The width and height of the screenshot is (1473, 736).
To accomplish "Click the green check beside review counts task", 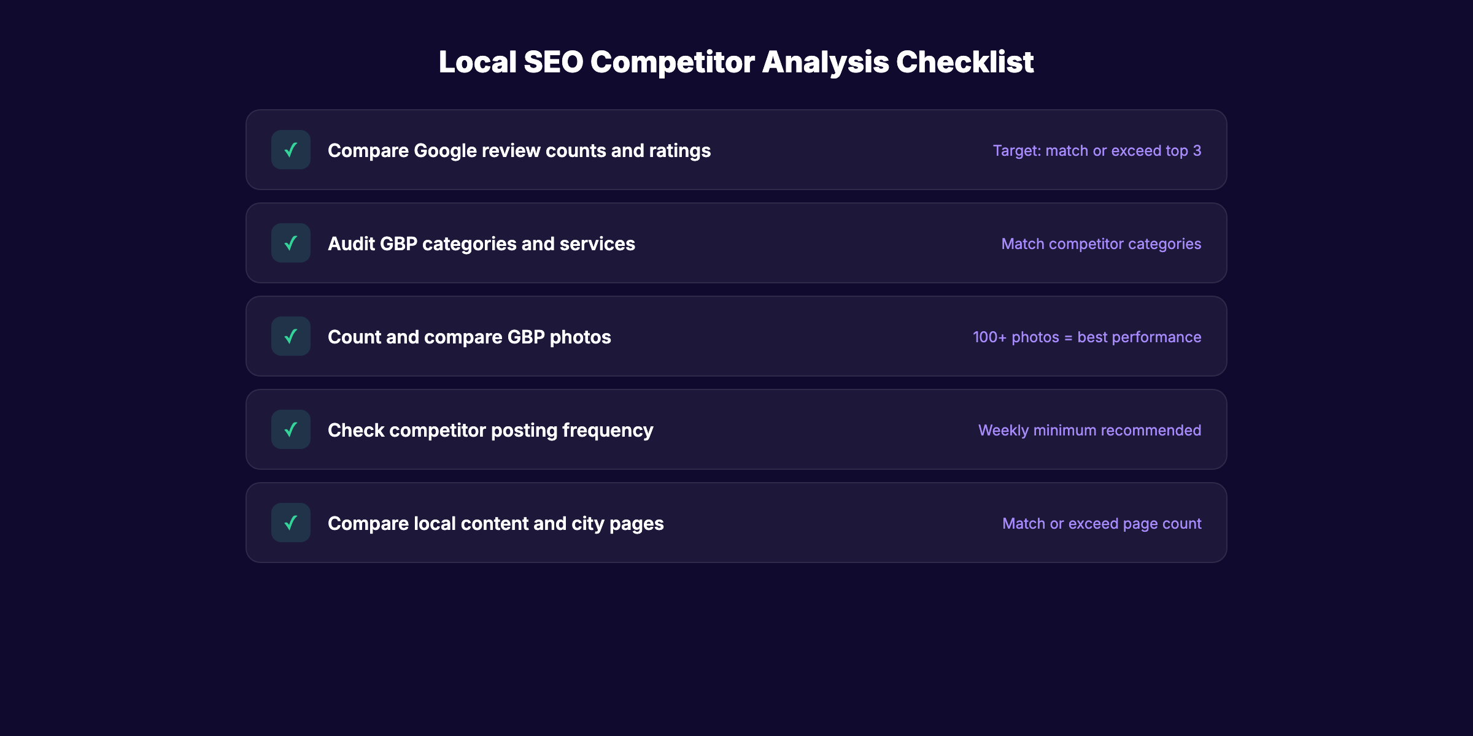I will 290,150.
